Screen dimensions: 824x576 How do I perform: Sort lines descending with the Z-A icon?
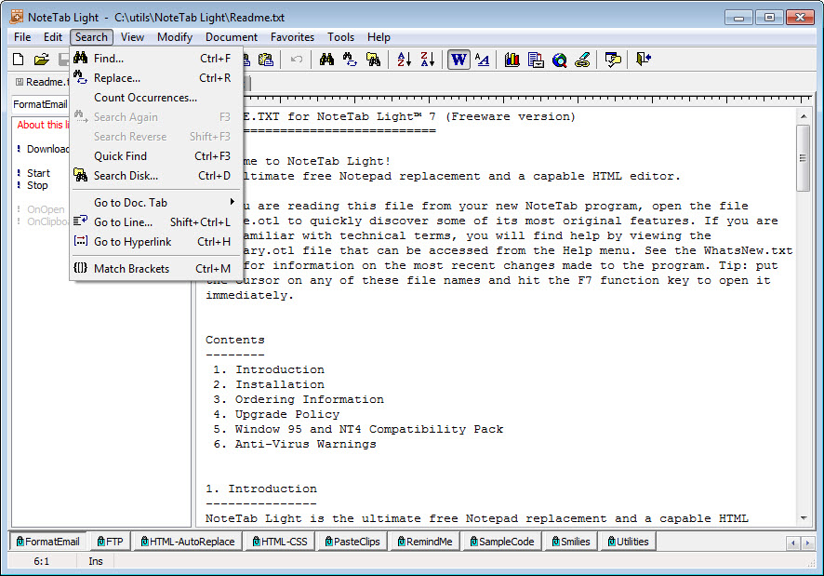click(428, 60)
